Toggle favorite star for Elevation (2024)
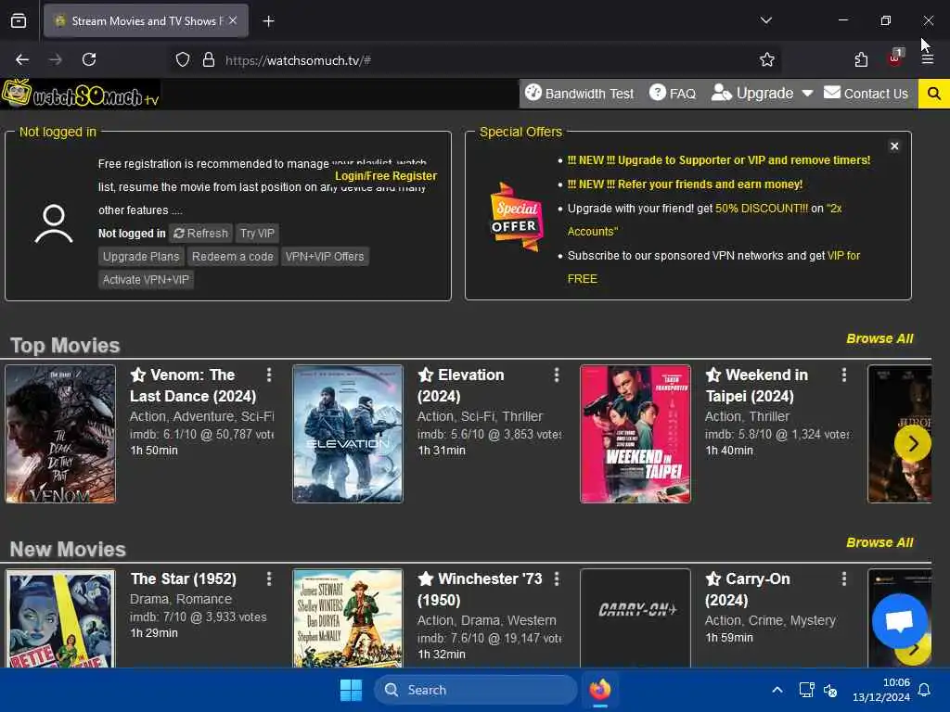The image size is (950, 712). coord(426,375)
